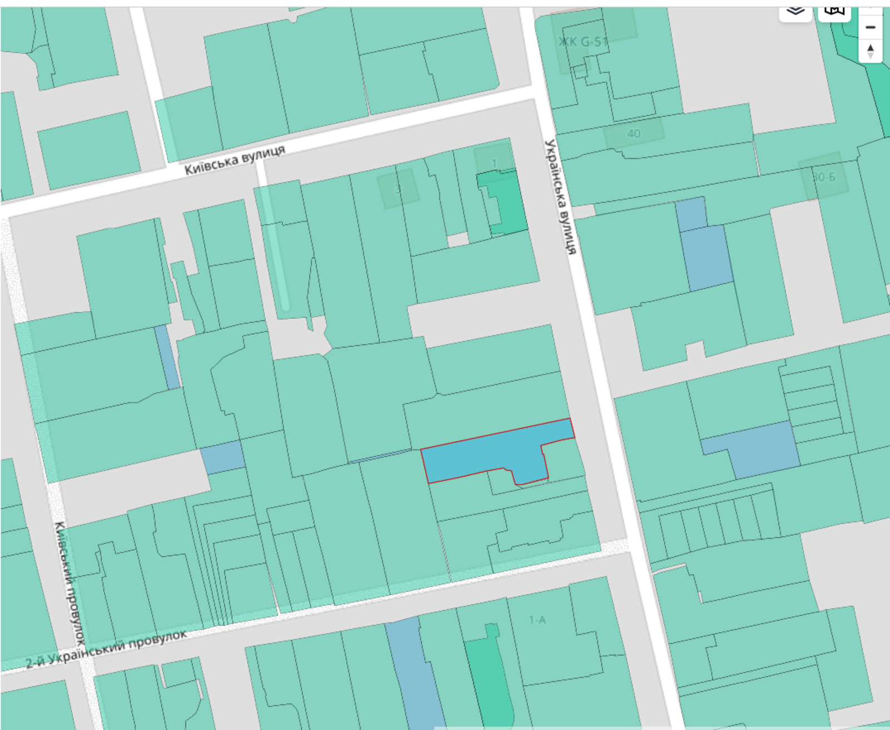
Task: Click the Київська вулиця street label
Action: point(235,160)
